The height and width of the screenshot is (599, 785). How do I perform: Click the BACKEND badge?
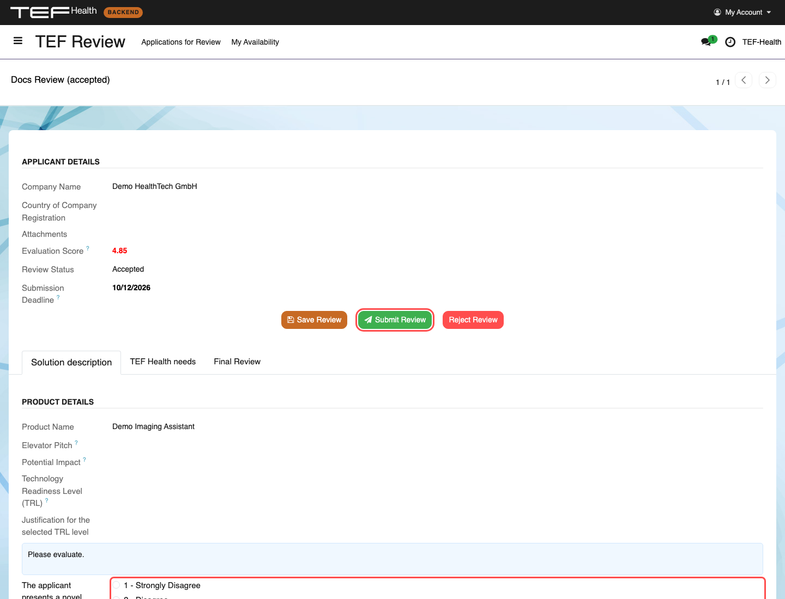(x=123, y=12)
